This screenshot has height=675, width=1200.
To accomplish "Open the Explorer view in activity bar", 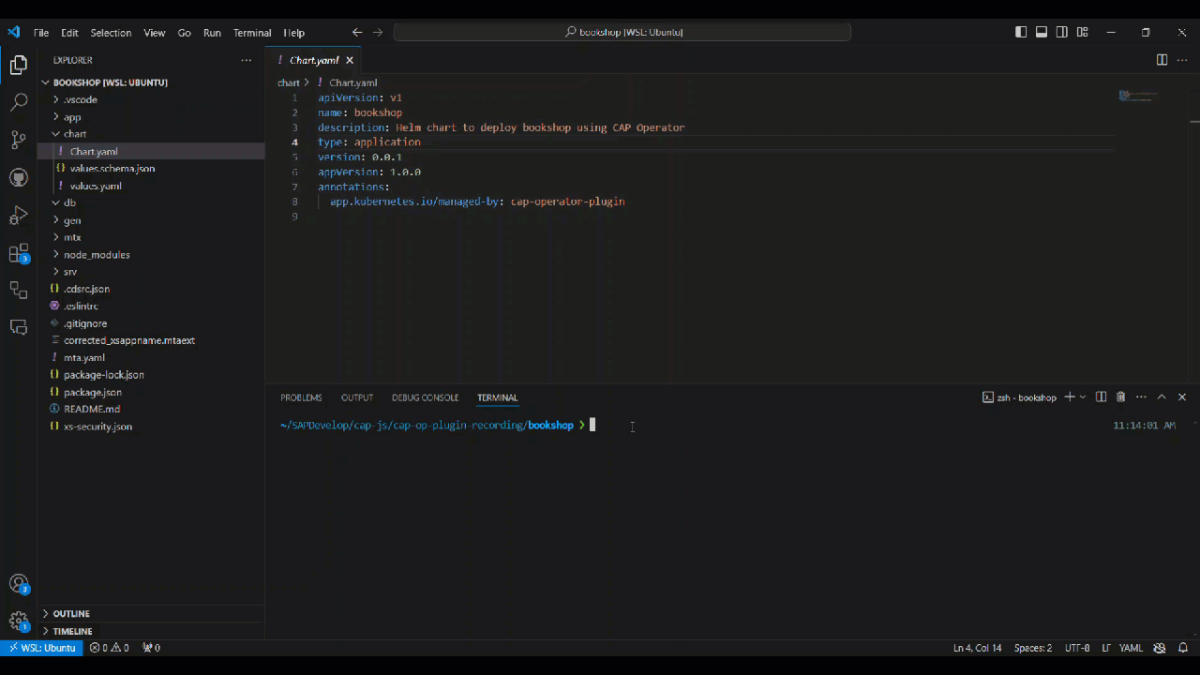I will [x=18, y=65].
